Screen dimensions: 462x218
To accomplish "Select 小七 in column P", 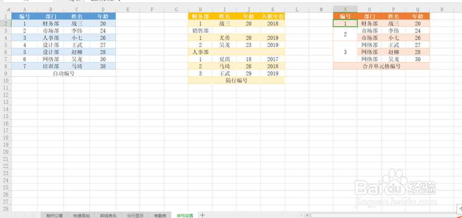I will (x=393, y=38).
